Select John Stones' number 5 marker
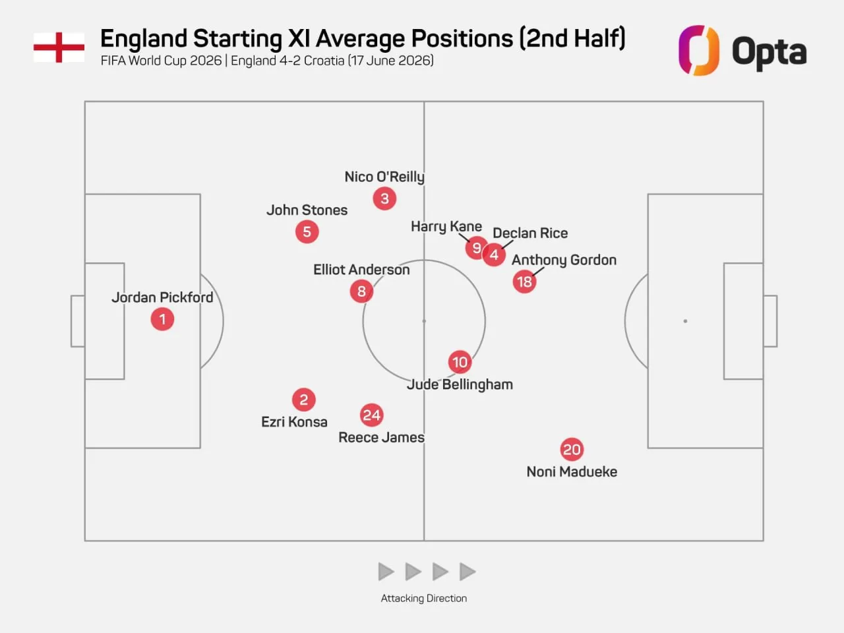844x633 pixels. pyautogui.click(x=307, y=231)
